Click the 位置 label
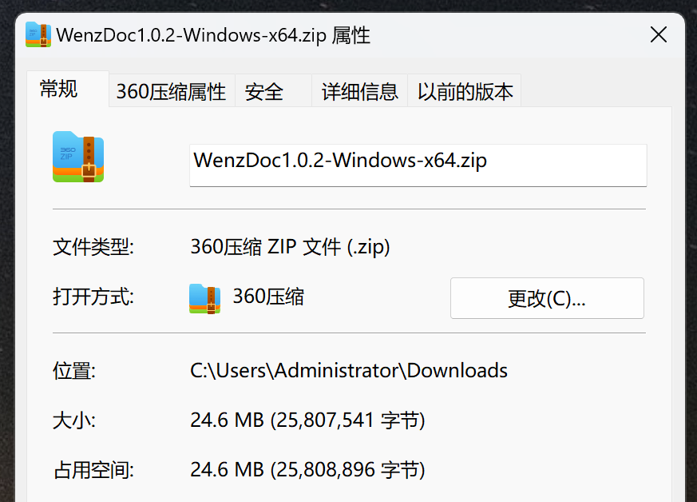Screen dimensions: 697x502 click(x=73, y=371)
